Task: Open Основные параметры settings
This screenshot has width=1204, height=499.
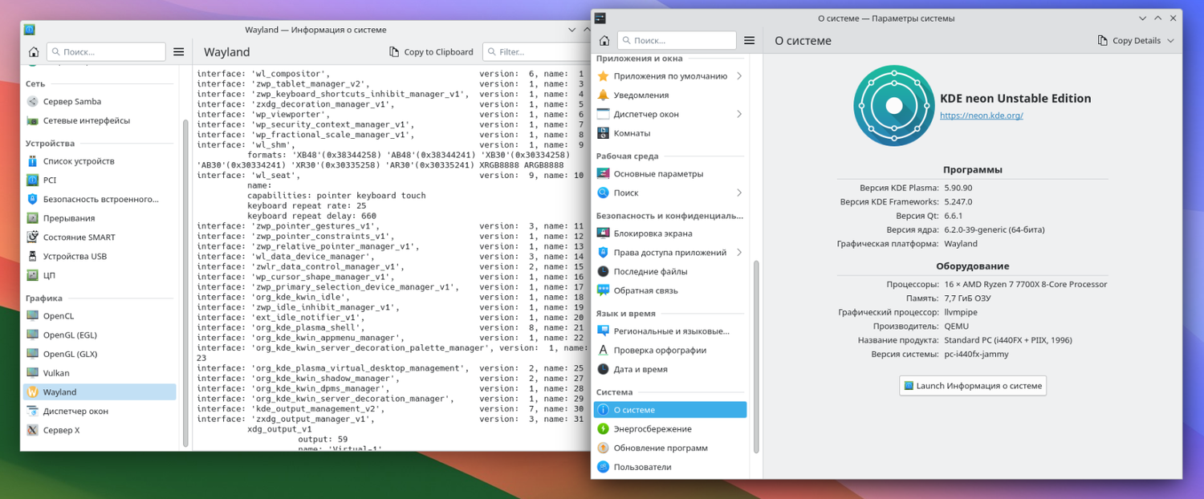Action: coord(670,173)
